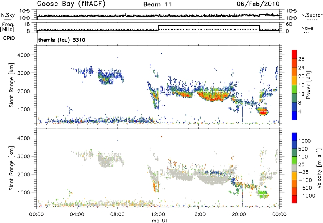The height and width of the screenshot is (223, 323).
Task: Click the 'Goose Bay (fitACF)' plot title
Action: tap(71, 4)
